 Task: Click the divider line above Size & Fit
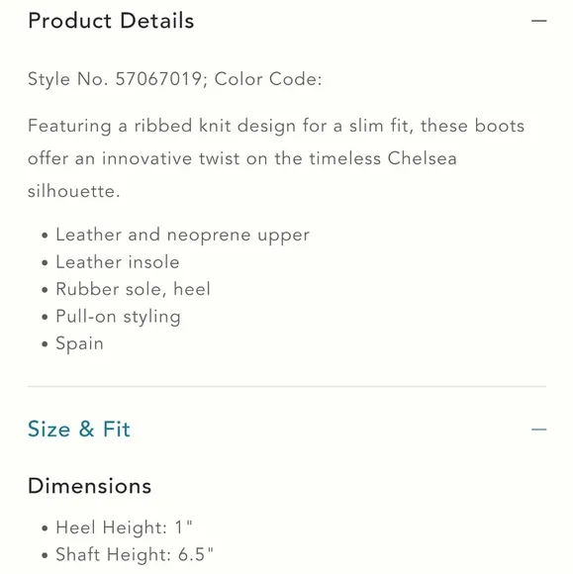click(287, 386)
